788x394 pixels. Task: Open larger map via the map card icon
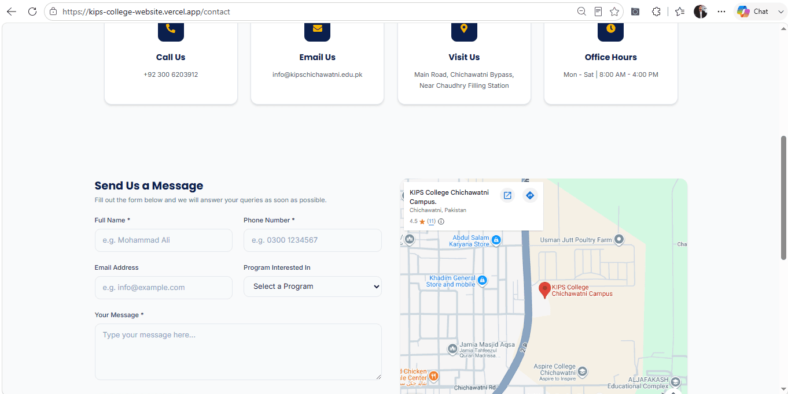coord(507,195)
